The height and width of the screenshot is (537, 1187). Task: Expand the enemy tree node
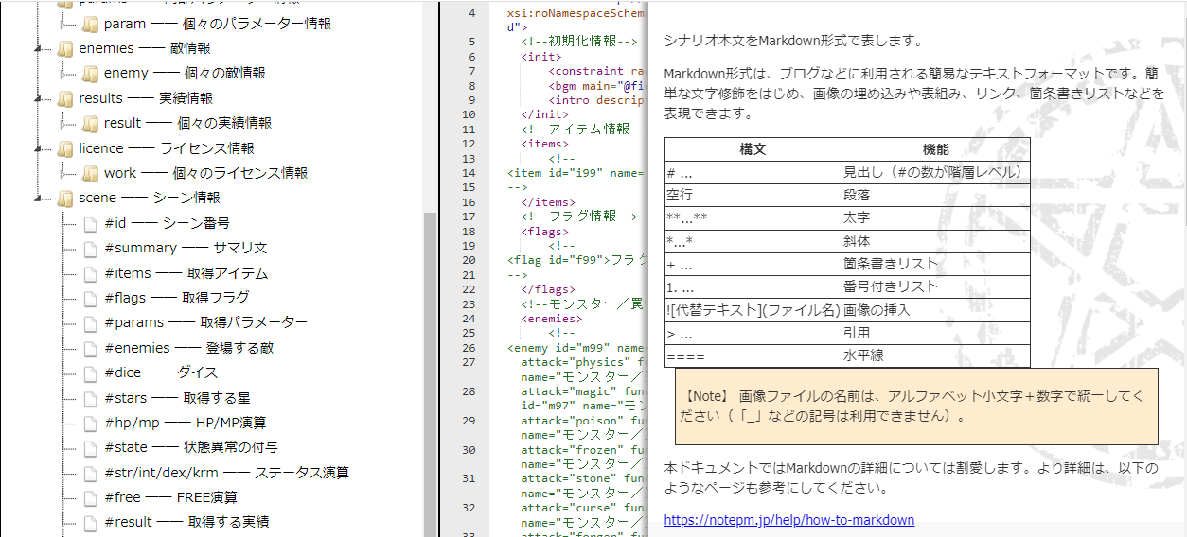pyautogui.click(x=64, y=73)
